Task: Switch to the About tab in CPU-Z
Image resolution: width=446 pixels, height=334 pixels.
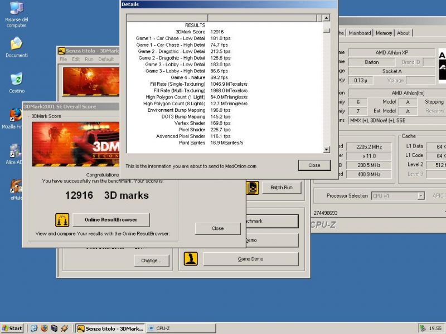Action: coord(403,33)
